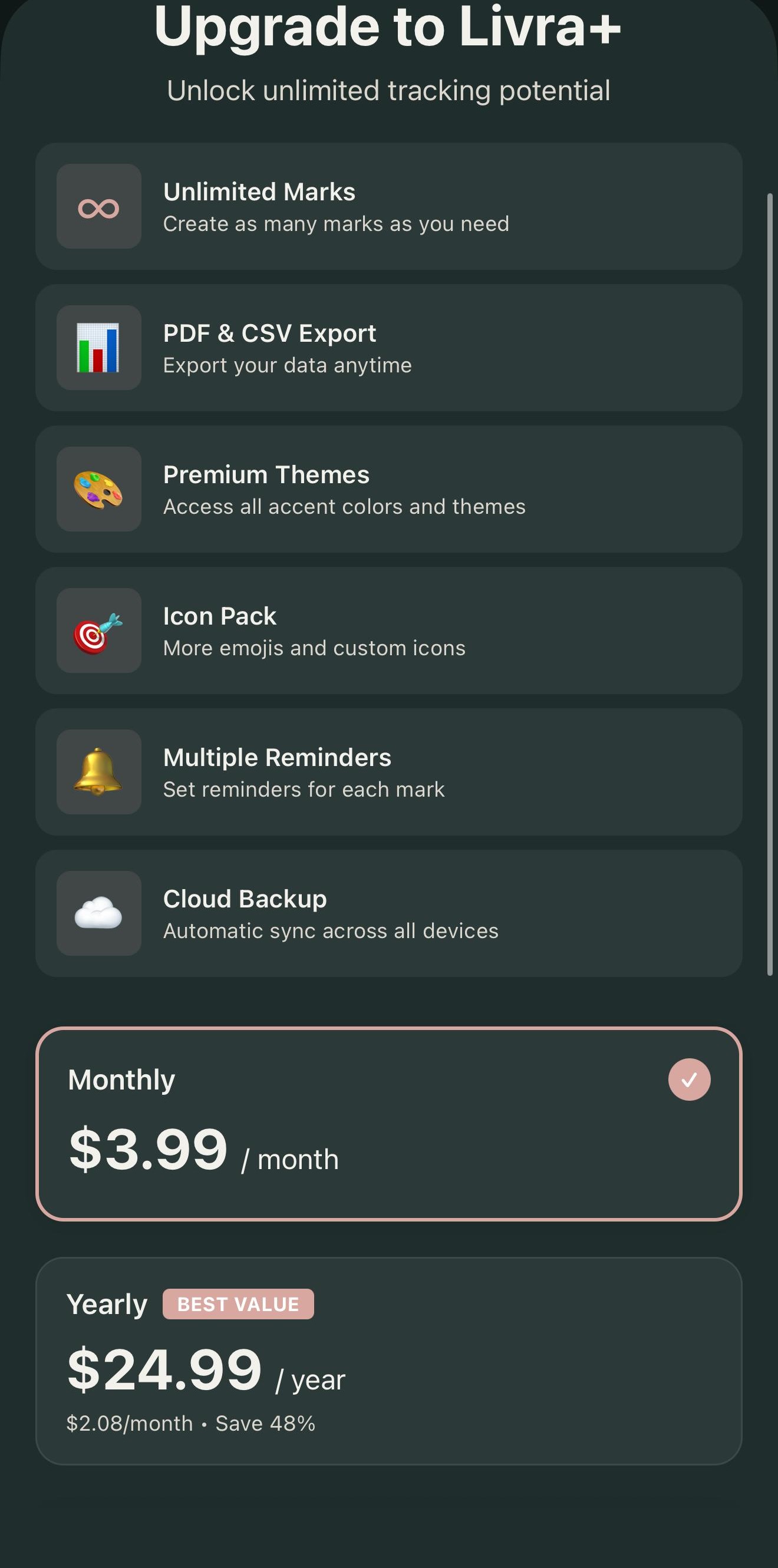
Task: Click the cloud icon for Cloud Backup
Action: point(98,913)
